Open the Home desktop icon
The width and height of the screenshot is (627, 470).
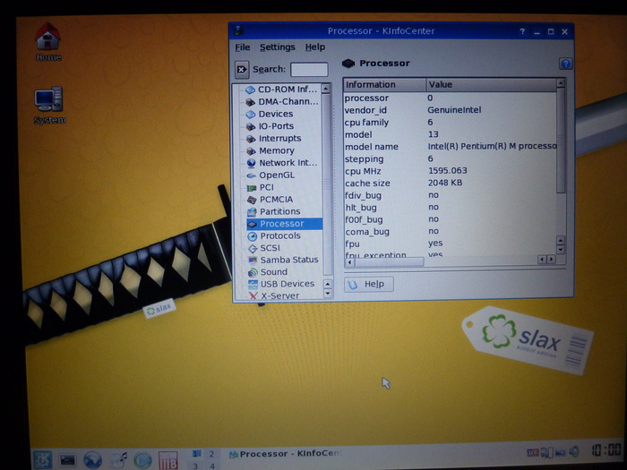click(x=48, y=41)
